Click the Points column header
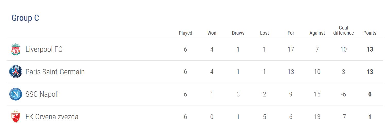This screenshot has height=128, width=388. 370,33
